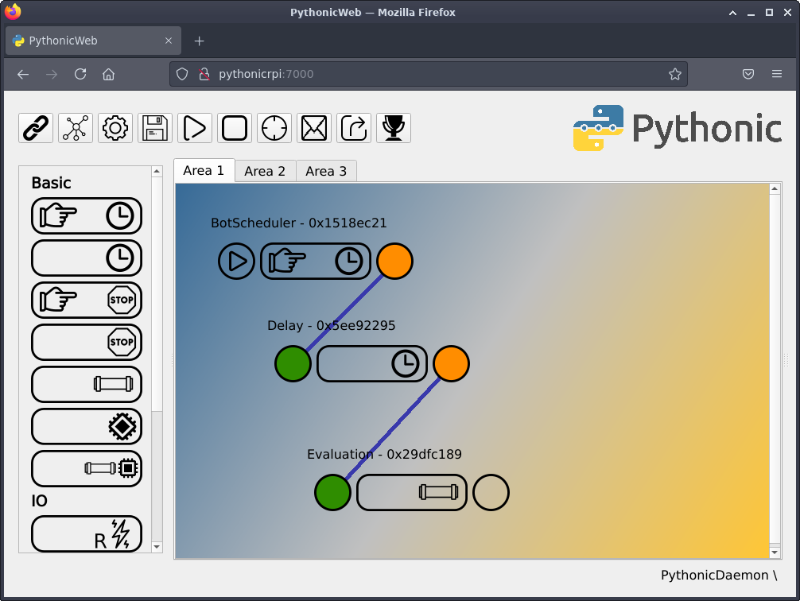Switch to the Area 2 tab

tap(265, 170)
